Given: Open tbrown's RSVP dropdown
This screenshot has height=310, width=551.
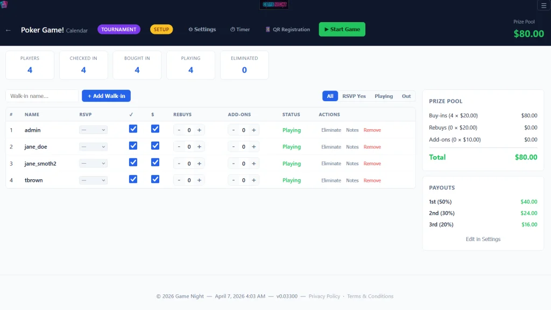Looking at the screenshot, I should pos(93,180).
